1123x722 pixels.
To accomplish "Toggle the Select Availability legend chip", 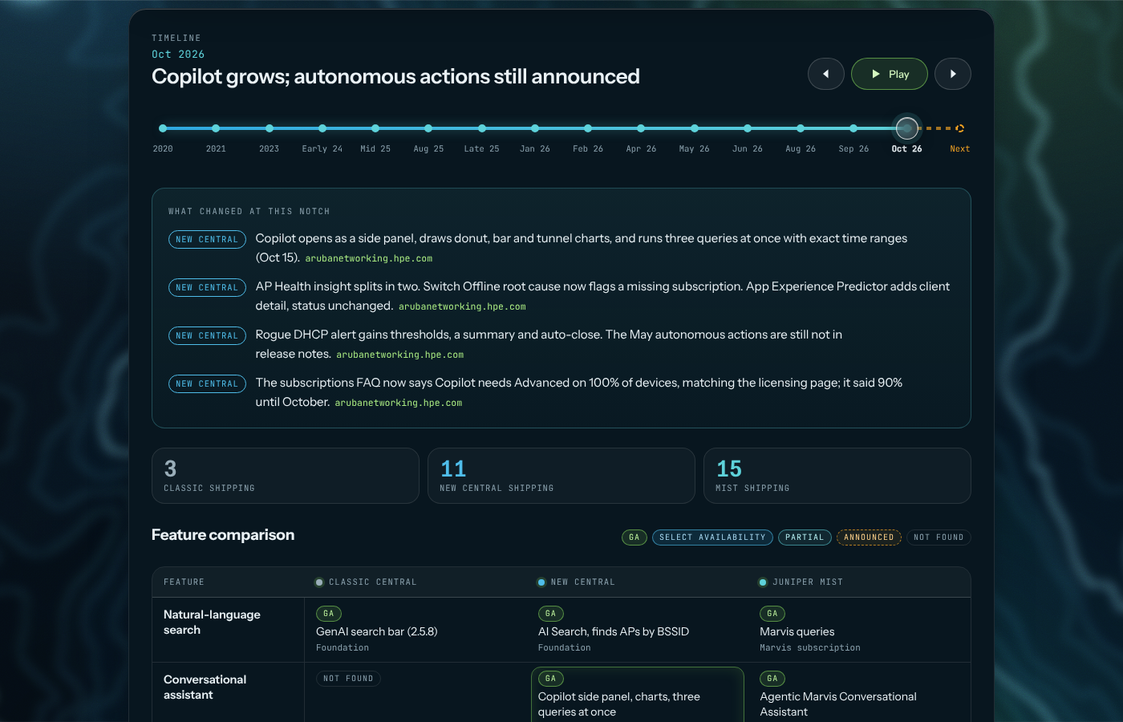I will (x=712, y=537).
